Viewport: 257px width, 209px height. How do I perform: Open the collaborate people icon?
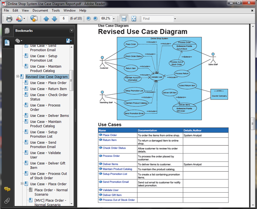pyautogui.click(x=19, y=18)
